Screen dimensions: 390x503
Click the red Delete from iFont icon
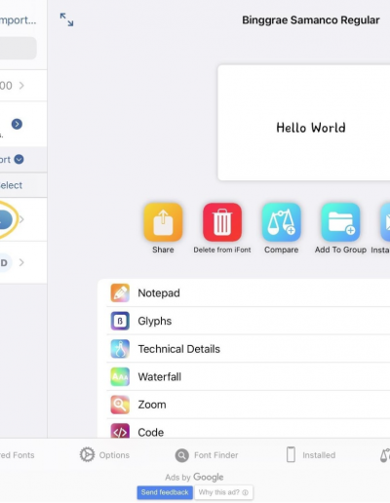tap(222, 222)
